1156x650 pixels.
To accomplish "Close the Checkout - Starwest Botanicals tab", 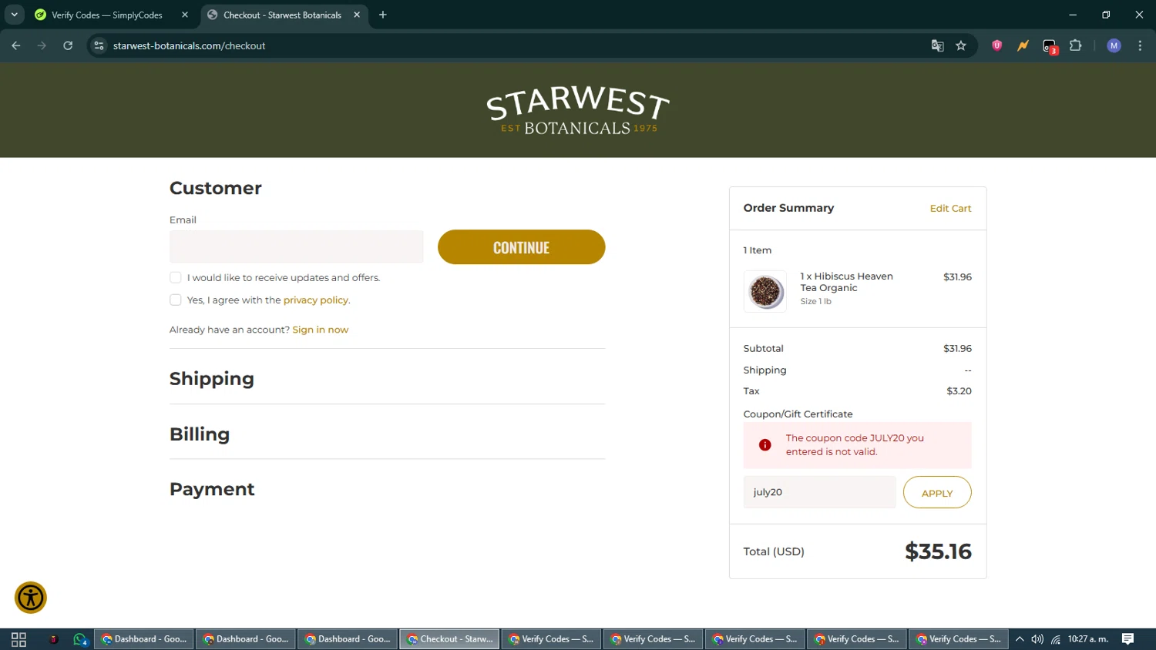I will click(357, 15).
